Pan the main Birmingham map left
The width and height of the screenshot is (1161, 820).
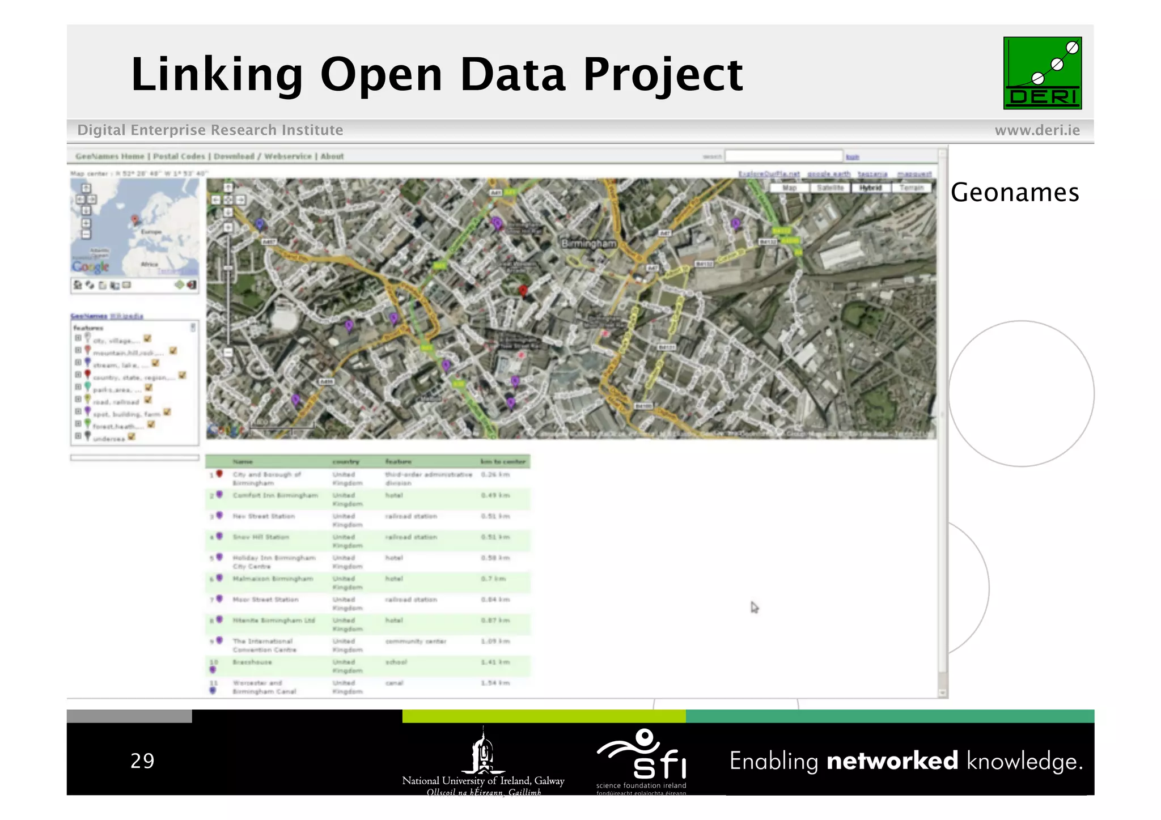pyautogui.click(x=216, y=199)
